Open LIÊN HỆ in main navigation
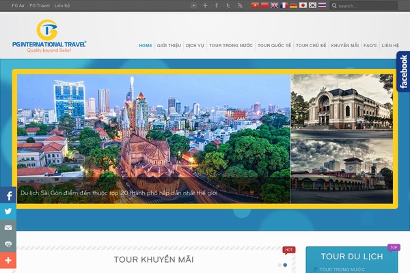Screen dimensions: 410x273 coord(390,46)
